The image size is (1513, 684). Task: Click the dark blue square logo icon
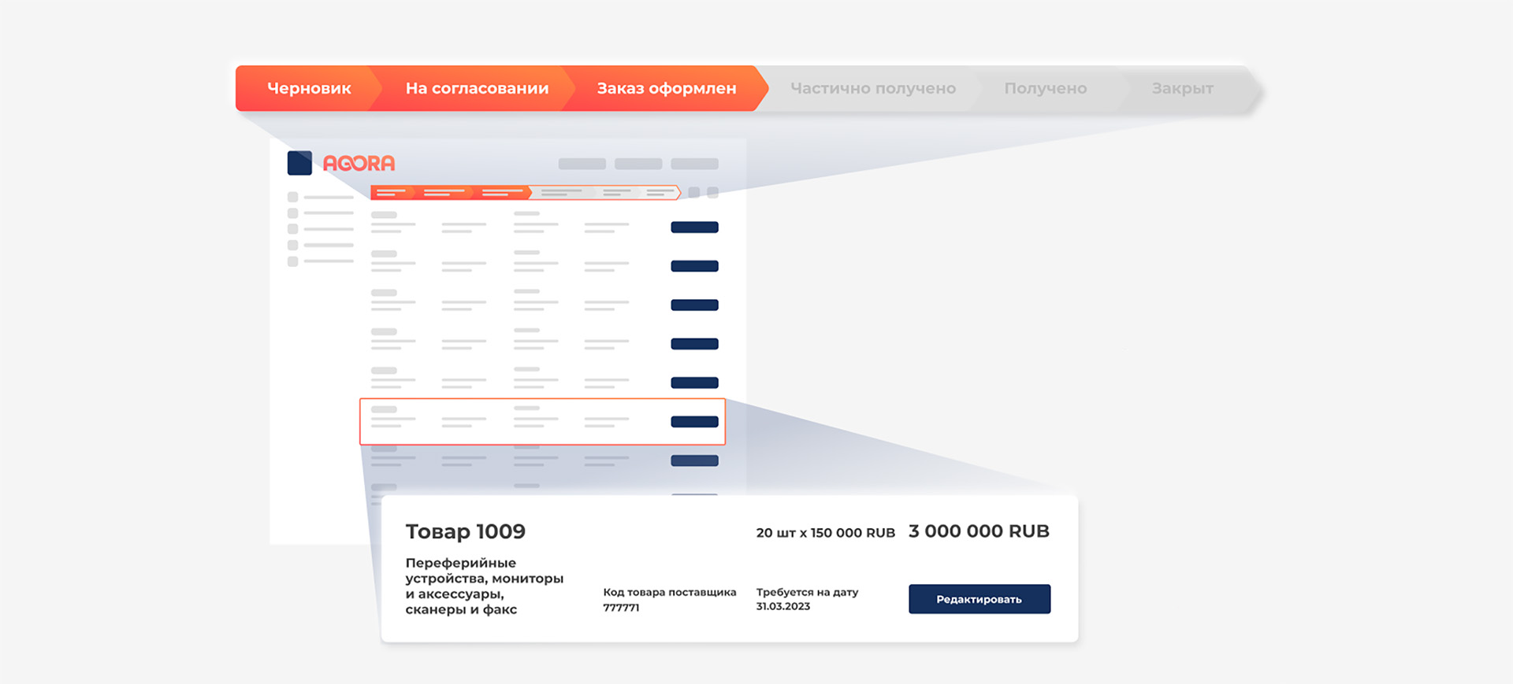pos(299,163)
